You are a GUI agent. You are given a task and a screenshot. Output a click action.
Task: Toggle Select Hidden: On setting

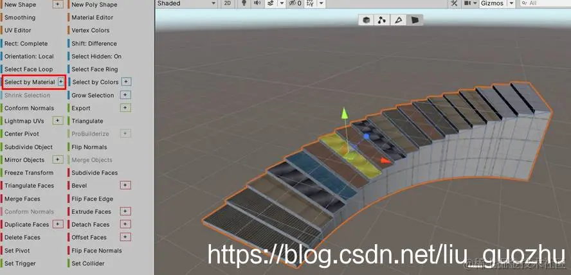(96, 57)
